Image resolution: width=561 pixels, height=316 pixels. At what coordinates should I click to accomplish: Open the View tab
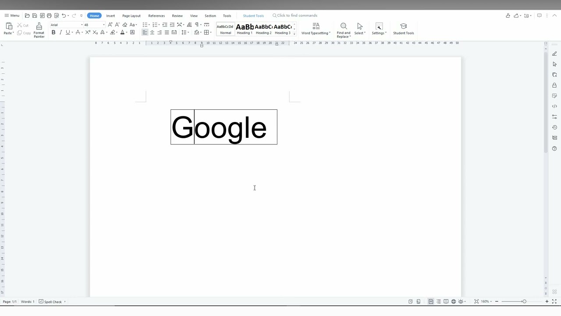[x=194, y=16]
